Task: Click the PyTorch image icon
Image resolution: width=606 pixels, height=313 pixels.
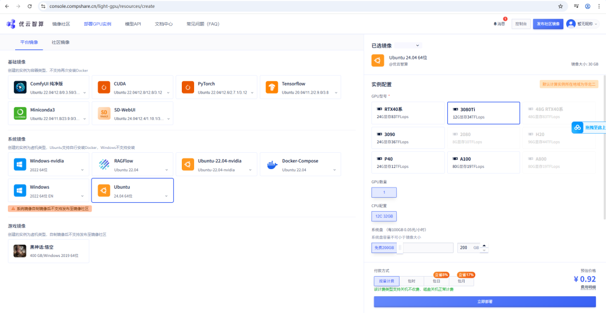Action: [x=188, y=87]
